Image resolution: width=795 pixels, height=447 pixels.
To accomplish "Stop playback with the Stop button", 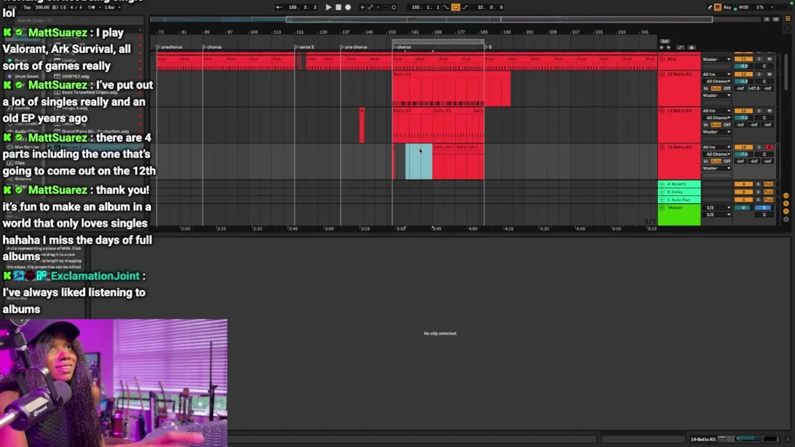I will 338,7.
